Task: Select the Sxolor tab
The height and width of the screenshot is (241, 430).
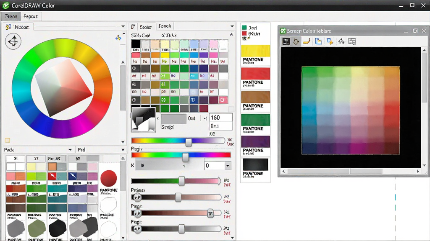Action: click(146, 27)
